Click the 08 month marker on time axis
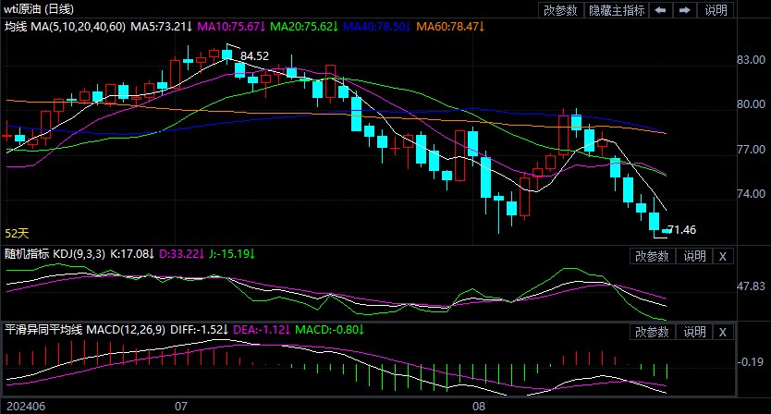The height and width of the screenshot is (414, 771). [479, 406]
